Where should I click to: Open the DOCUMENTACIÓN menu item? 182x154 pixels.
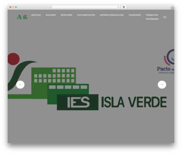coord(86,15)
